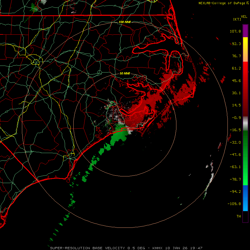The height and width of the screenshot is (250, 250).
Task: Click the 100 NMI range ring label
Action: pos(125,22)
